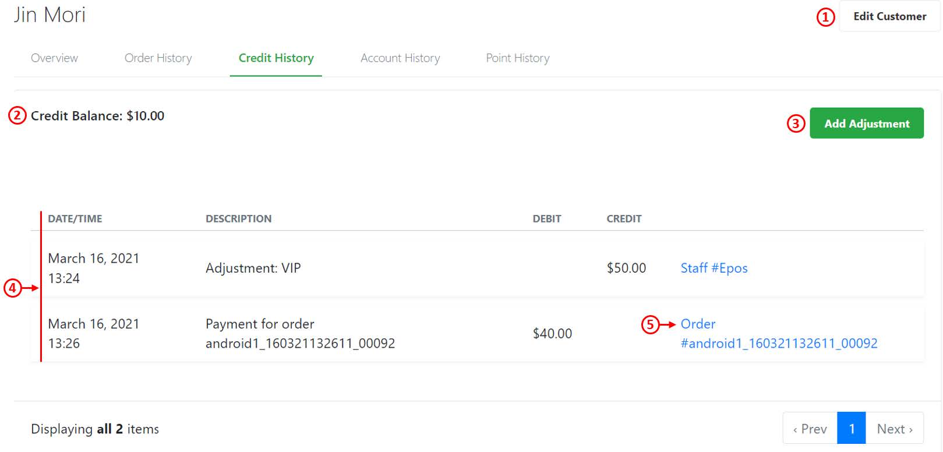Click the Edit Customer button
The width and height of the screenshot is (943, 452).
tap(889, 16)
